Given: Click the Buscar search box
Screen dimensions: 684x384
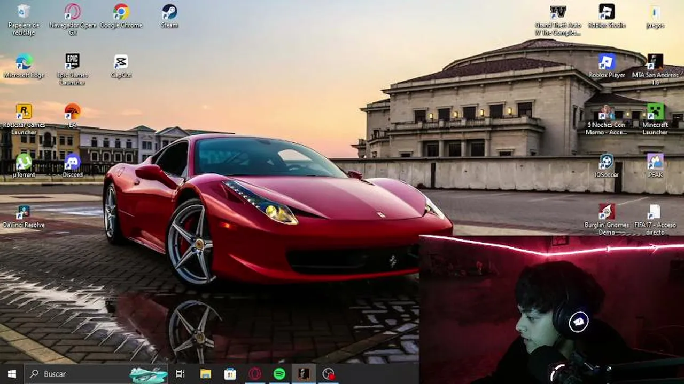Looking at the screenshot, I should pyautogui.click(x=96, y=374).
